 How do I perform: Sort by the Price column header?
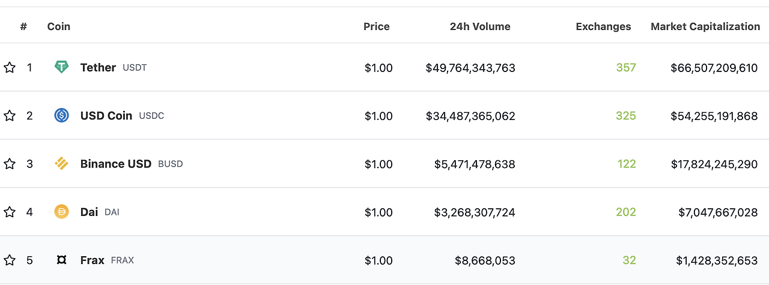pos(376,26)
